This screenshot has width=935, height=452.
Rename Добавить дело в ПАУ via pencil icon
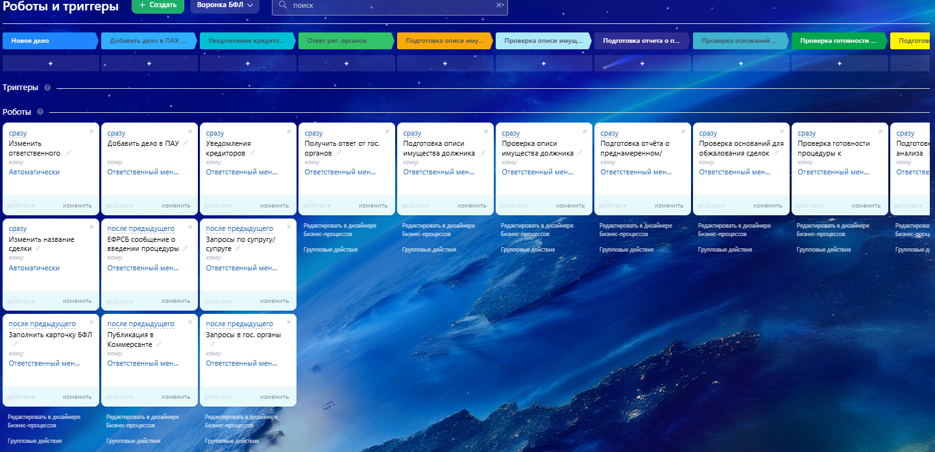click(186, 143)
